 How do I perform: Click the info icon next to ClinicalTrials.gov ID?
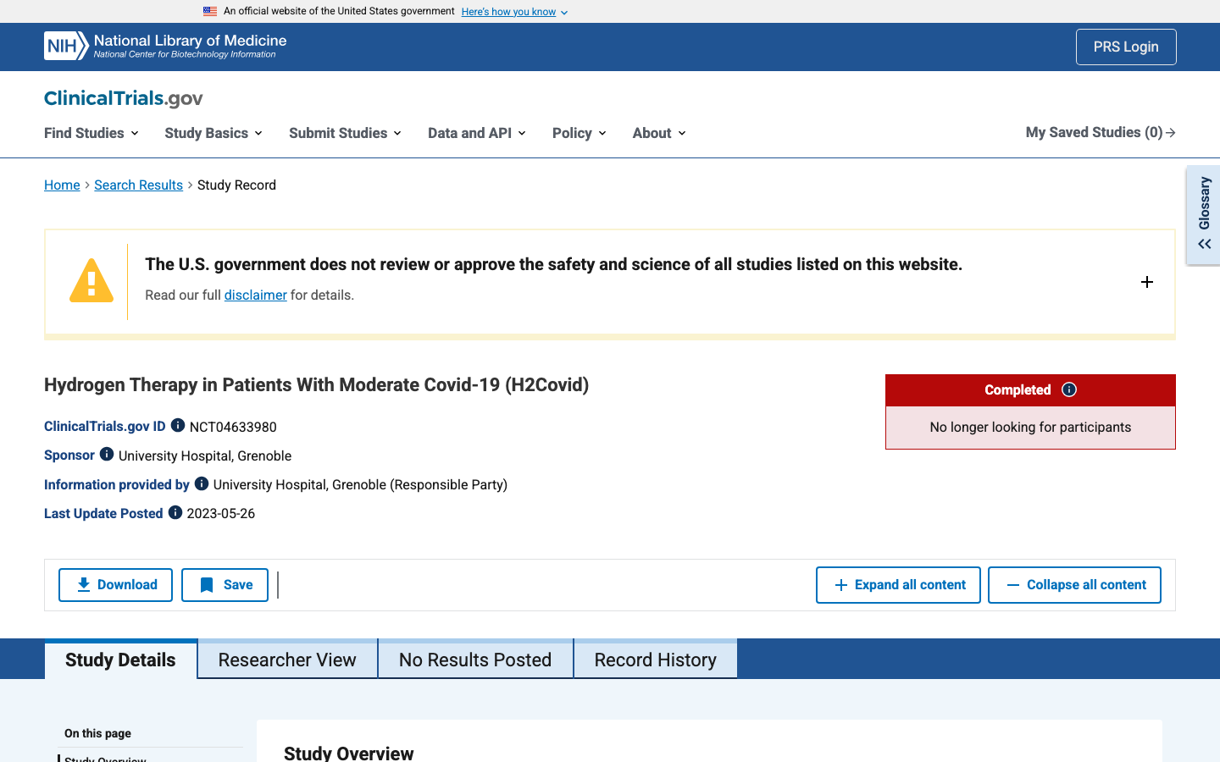tap(178, 425)
